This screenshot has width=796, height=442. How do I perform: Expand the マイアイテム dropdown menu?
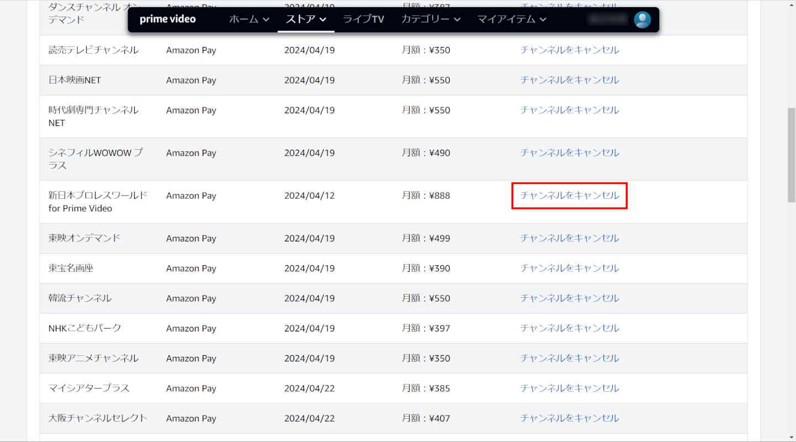coord(512,19)
